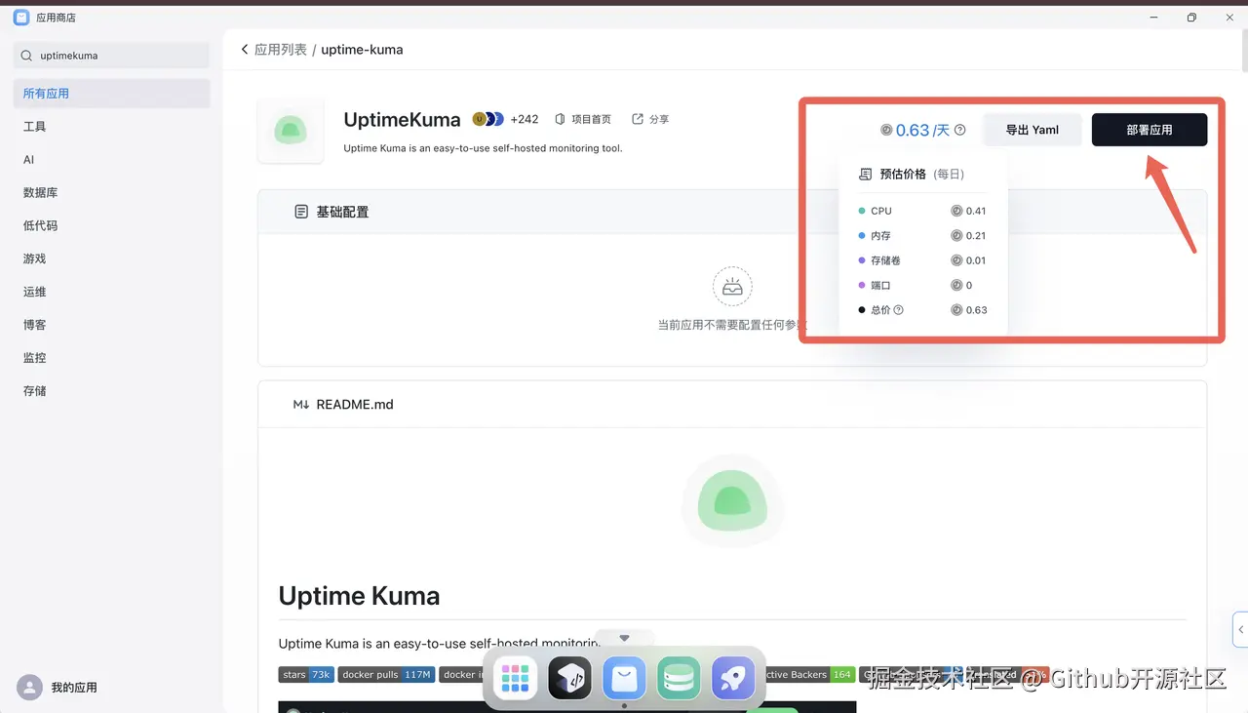Click the +242 contributors count
This screenshot has height=713, width=1248.
click(525, 119)
